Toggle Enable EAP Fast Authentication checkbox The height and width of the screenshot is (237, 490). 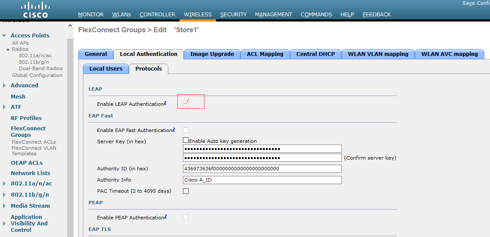coord(186,130)
